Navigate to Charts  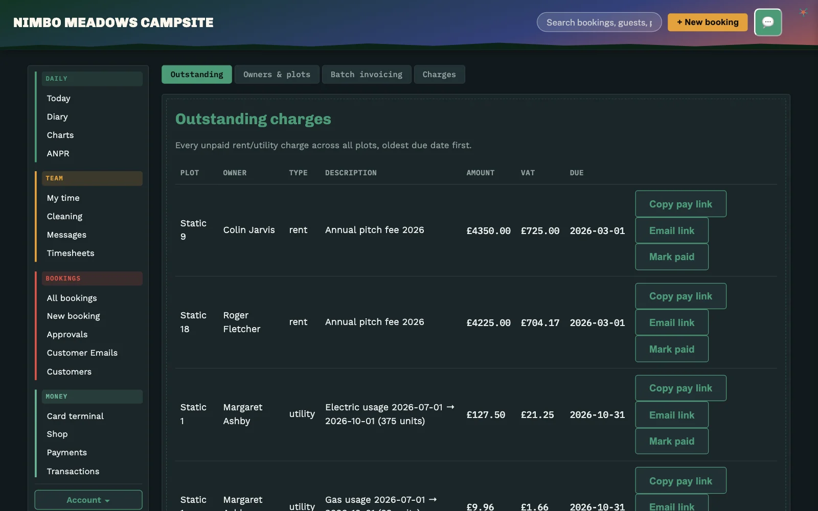coord(60,135)
